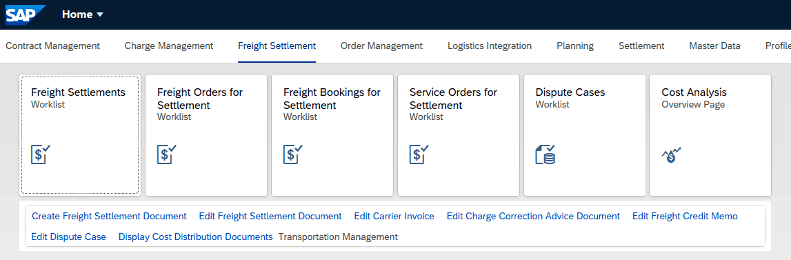
Task: Click the Freight Orders for Settlement icon
Action: coord(166,154)
